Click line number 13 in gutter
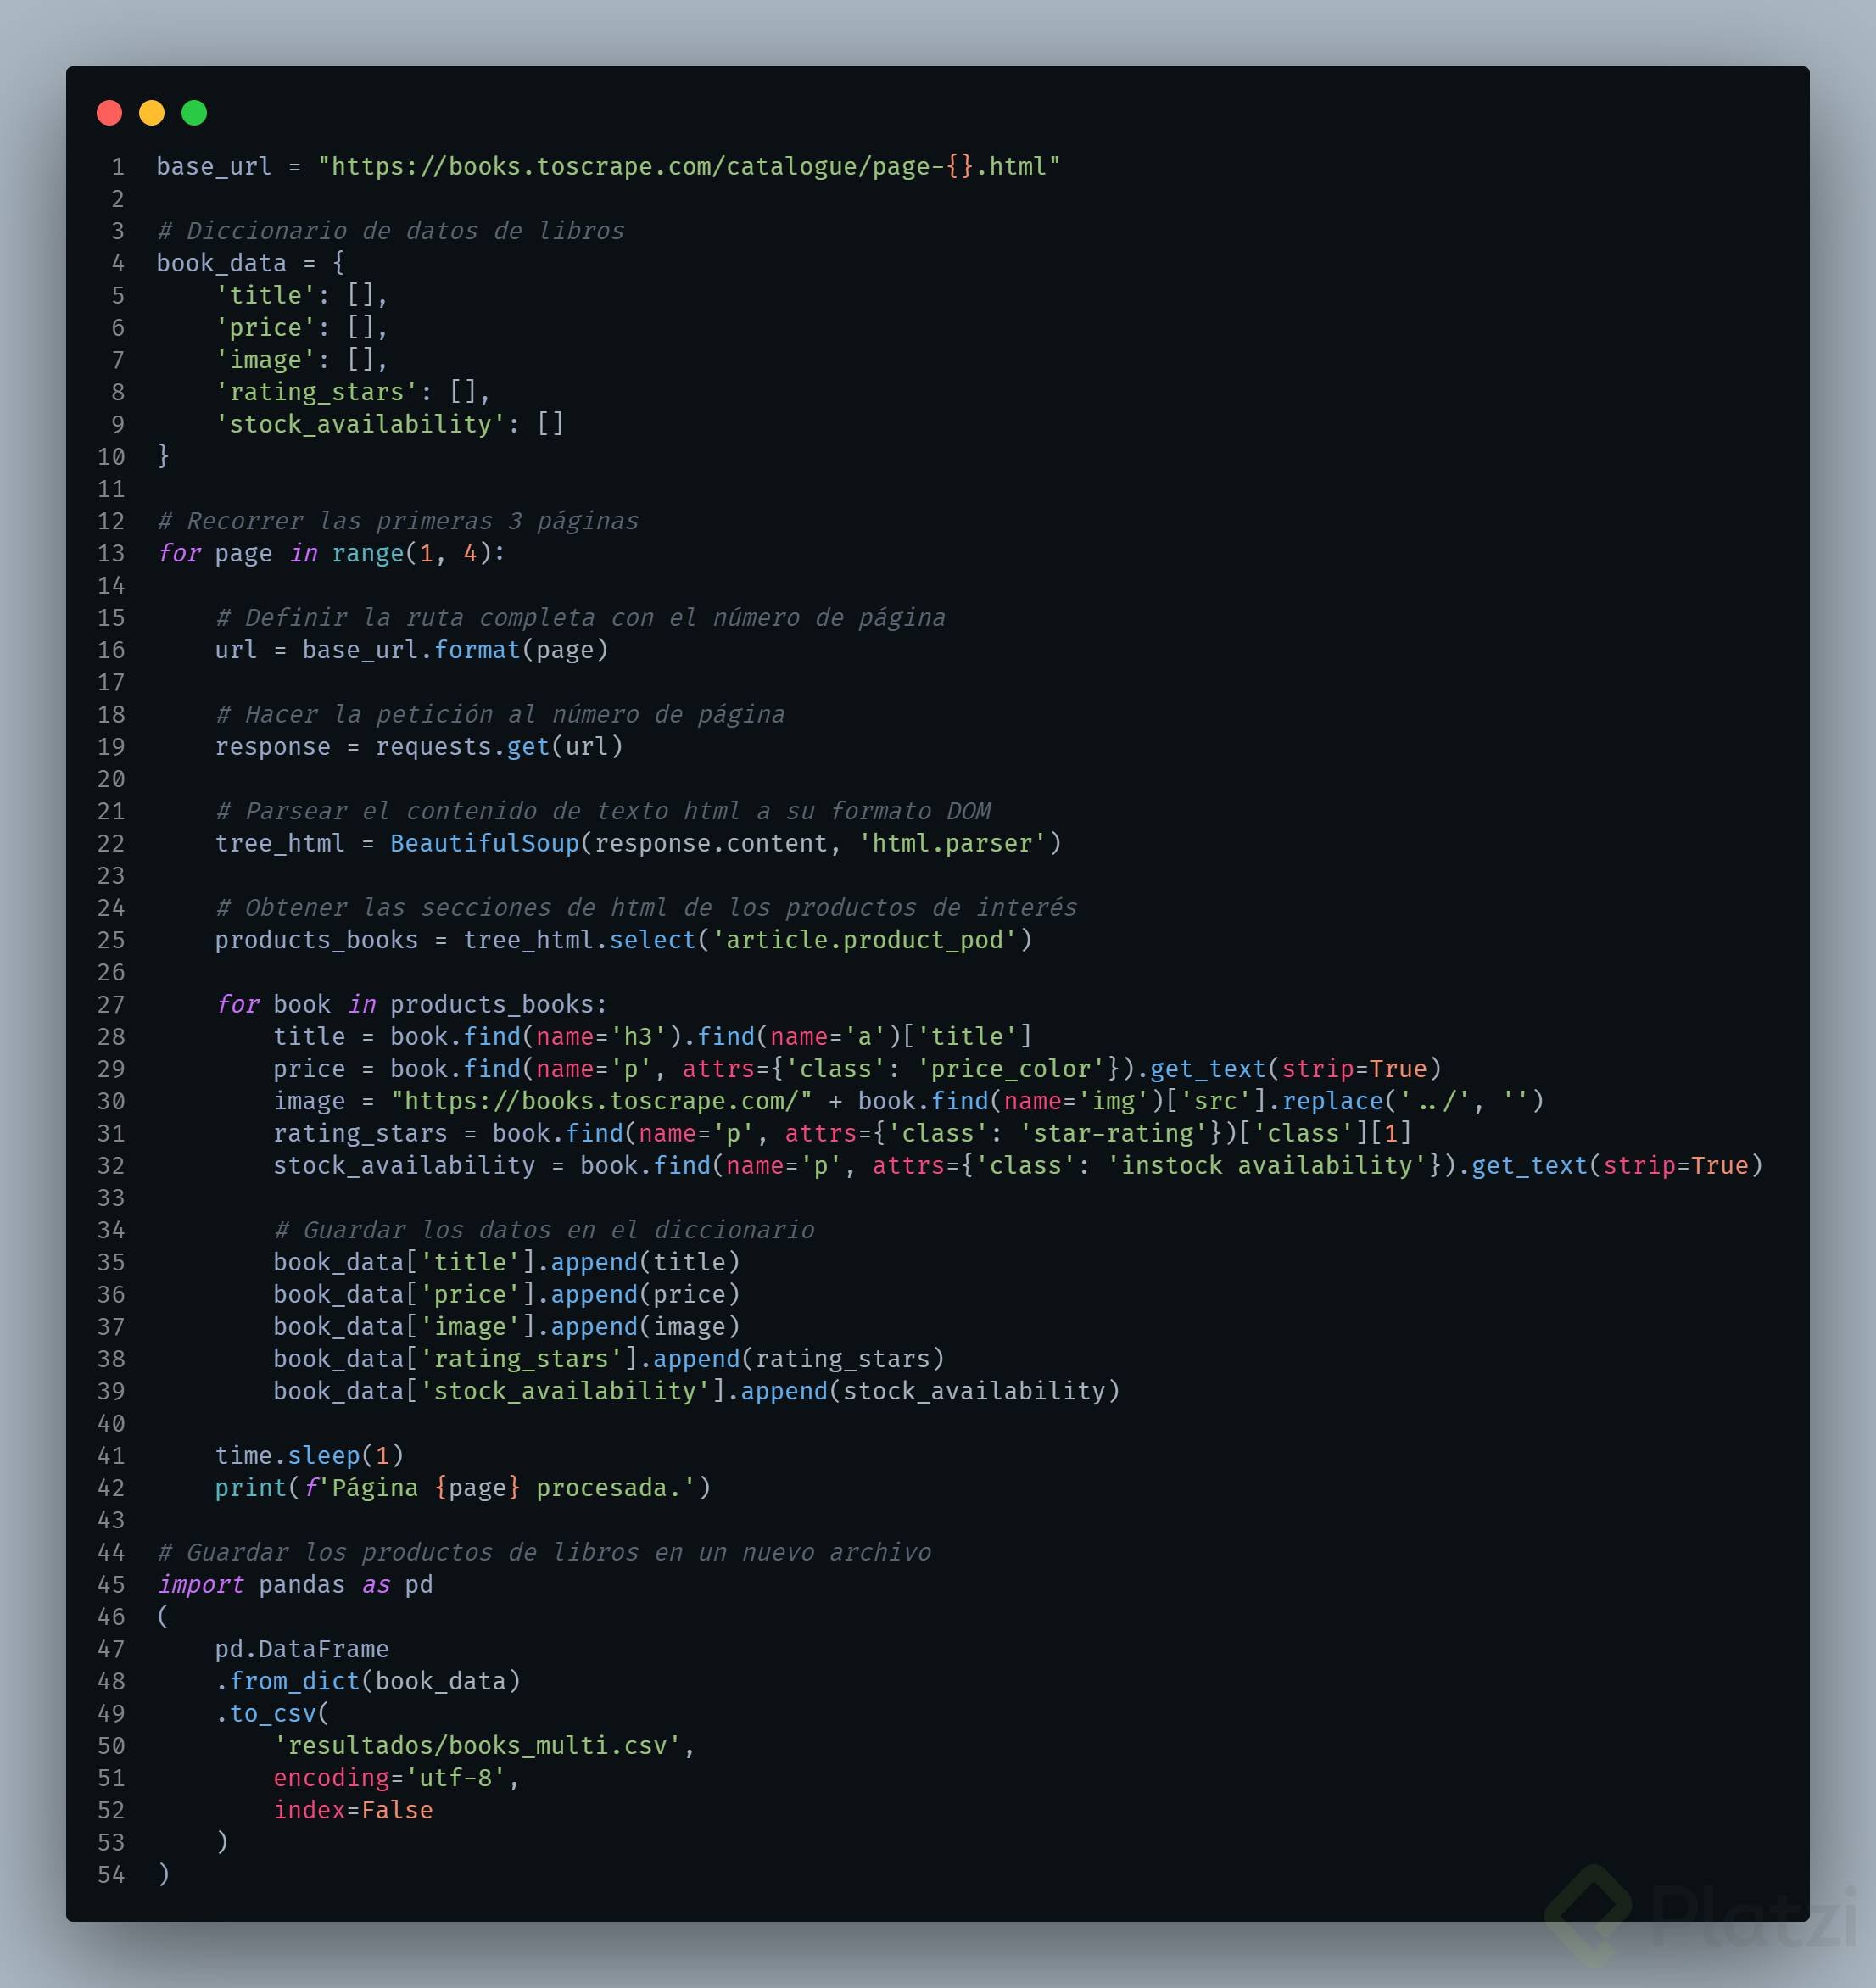The height and width of the screenshot is (1988, 1876). [112, 553]
